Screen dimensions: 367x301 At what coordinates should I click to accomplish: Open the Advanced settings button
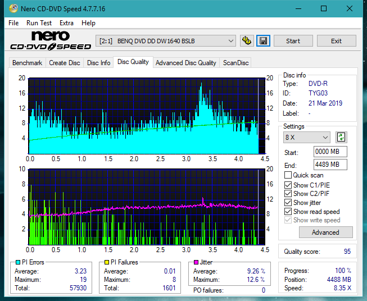coord(325,232)
